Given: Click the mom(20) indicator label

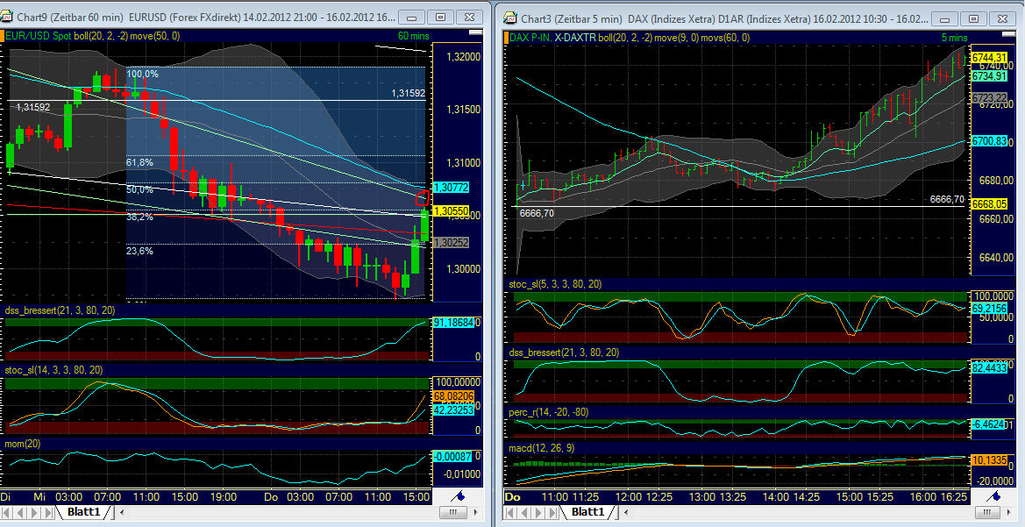Looking at the screenshot, I should tap(23, 444).
